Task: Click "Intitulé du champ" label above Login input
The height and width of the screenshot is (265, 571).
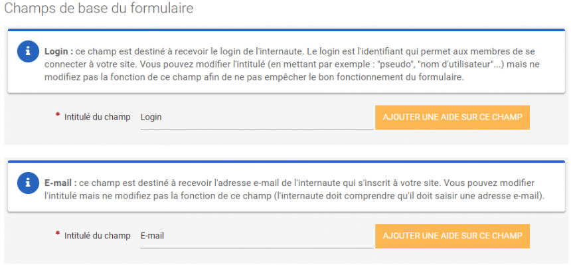Action: pos(97,118)
